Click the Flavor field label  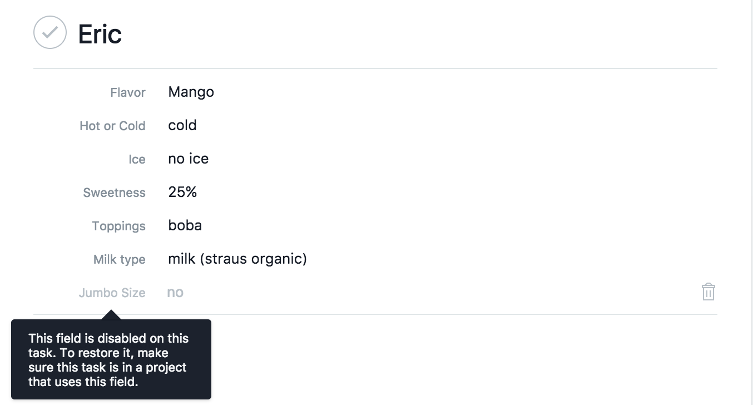click(128, 92)
